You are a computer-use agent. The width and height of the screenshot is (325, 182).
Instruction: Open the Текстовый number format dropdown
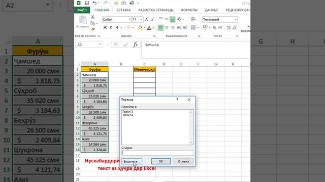236,19
